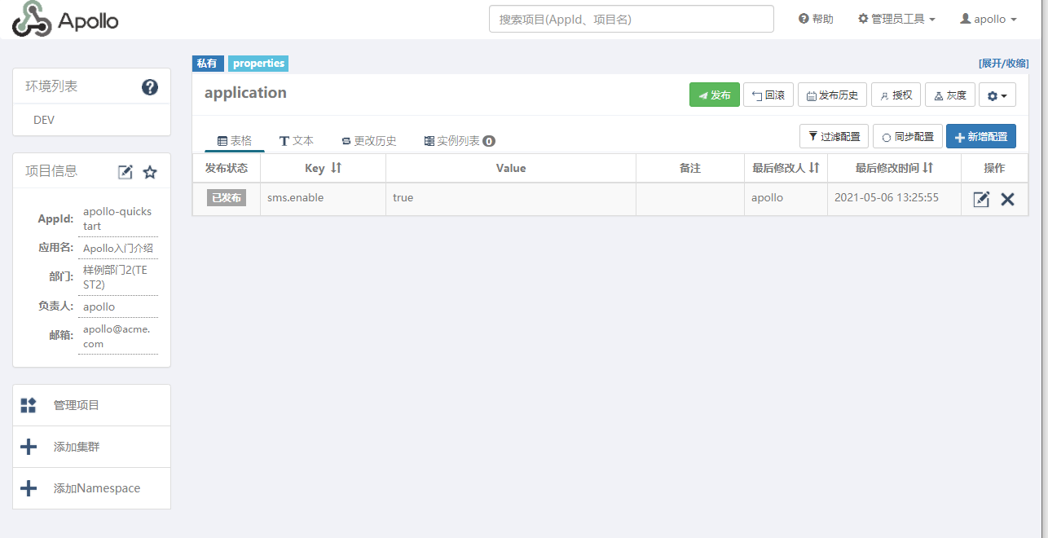Expand the namespace gear settings dropdown

[997, 95]
